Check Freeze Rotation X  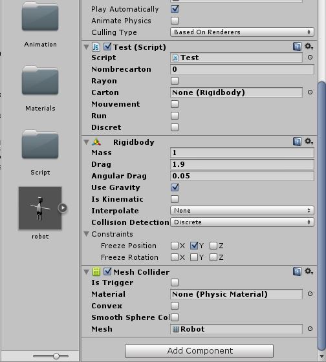[175, 257]
